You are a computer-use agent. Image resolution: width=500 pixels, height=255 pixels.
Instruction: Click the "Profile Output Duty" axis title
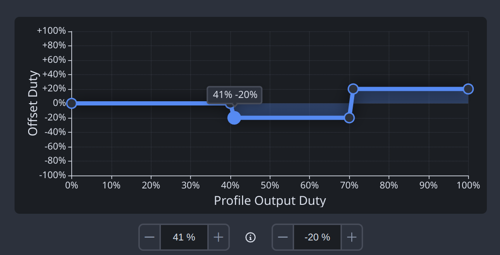pyautogui.click(x=270, y=201)
